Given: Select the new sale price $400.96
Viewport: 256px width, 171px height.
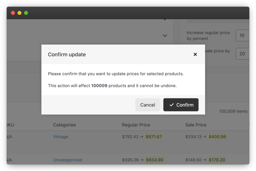Looking at the screenshot, I should click(217, 137).
